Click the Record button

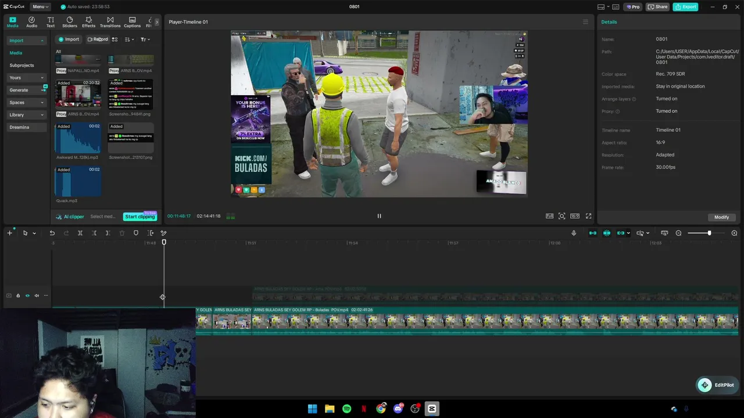[x=97, y=39]
